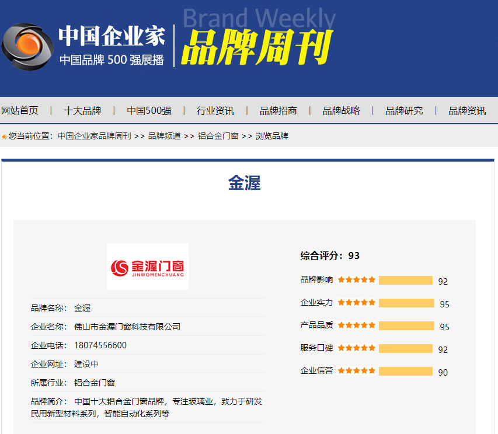
Task: Click the 综合评分: 93 score
Action: click(x=330, y=256)
